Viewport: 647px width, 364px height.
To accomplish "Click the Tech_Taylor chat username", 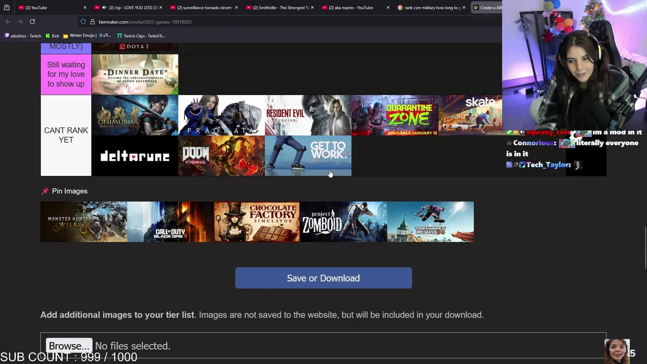I will pos(548,165).
